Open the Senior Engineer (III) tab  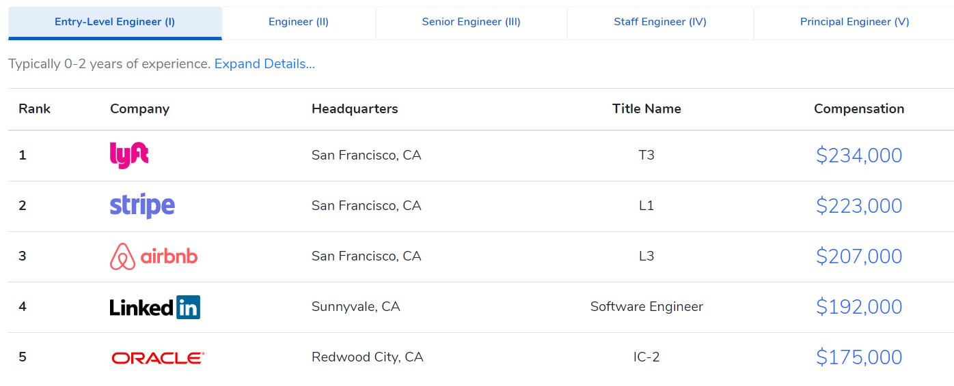click(471, 22)
